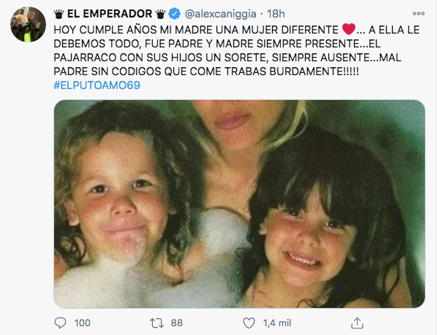Like the tweet with the heart icon

(x=249, y=323)
